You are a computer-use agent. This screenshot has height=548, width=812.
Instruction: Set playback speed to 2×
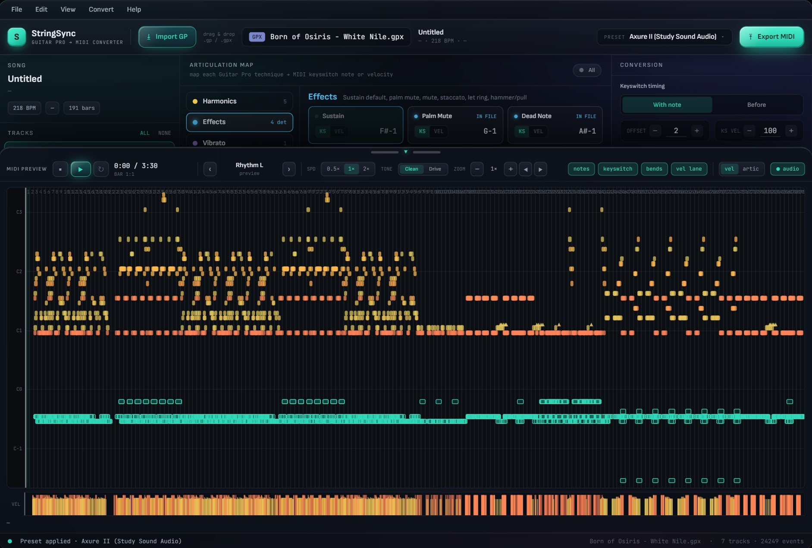pyautogui.click(x=366, y=169)
